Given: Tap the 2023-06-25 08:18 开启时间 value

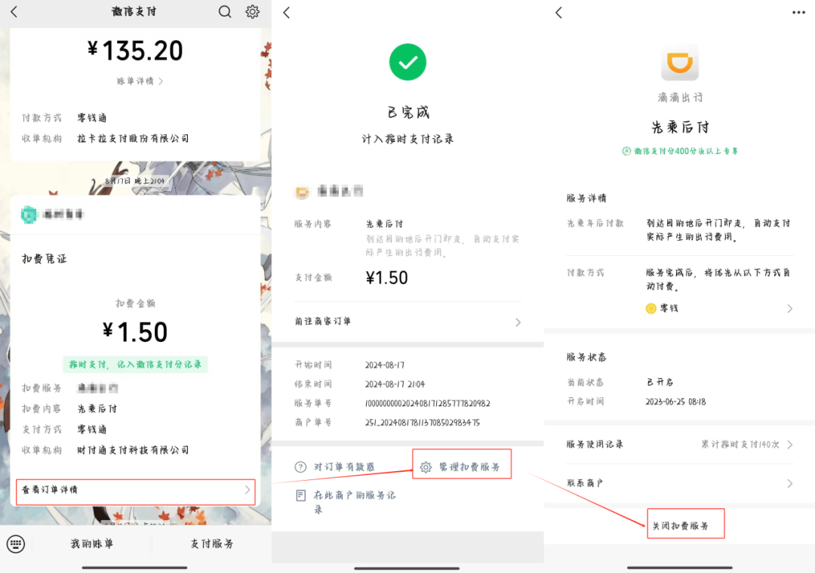Looking at the screenshot, I should 675,402.
